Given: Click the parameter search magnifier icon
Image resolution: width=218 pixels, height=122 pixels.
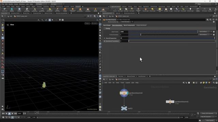Looking at the screenshot, I should (x=211, y=20).
